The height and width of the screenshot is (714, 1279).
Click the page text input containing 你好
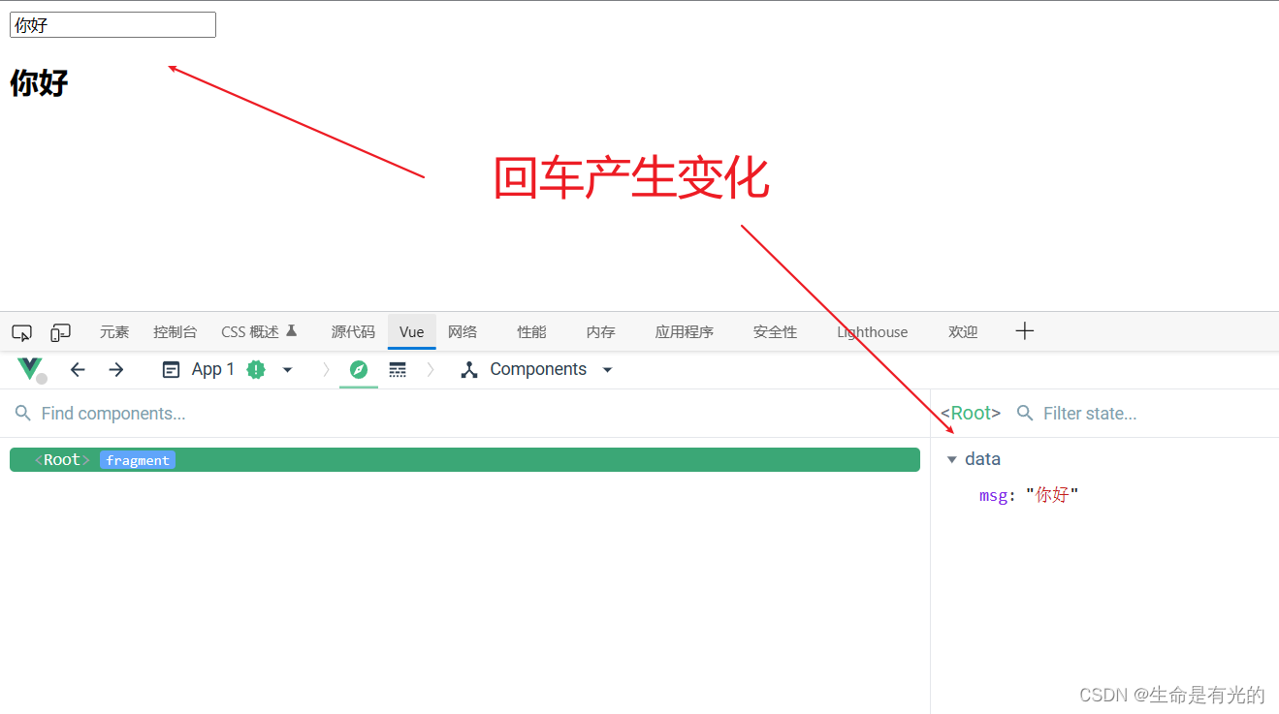pyautogui.click(x=112, y=25)
